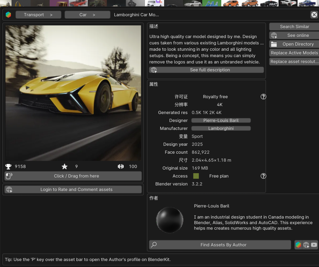The width and height of the screenshot is (319, 267).
Task: Select Search Similar from the side menu
Action: click(294, 27)
